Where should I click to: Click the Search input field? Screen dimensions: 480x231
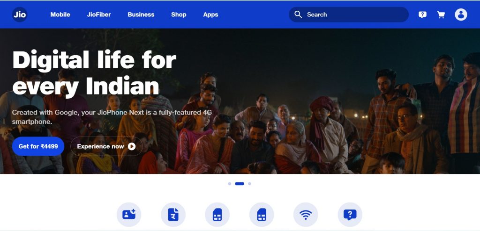[348, 14]
